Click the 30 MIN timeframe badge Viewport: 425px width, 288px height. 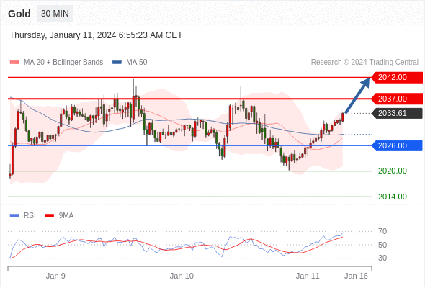(x=55, y=14)
